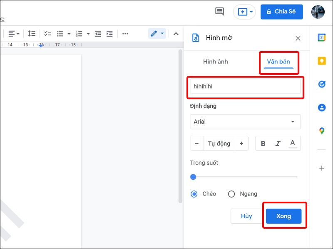Collapse the menus with chevron up
The width and height of the screenshot is (333, 249).
176,34
